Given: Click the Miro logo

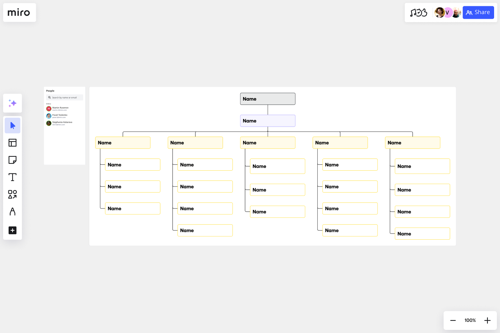Looking at the screenshot, I should tap(19, 12).
